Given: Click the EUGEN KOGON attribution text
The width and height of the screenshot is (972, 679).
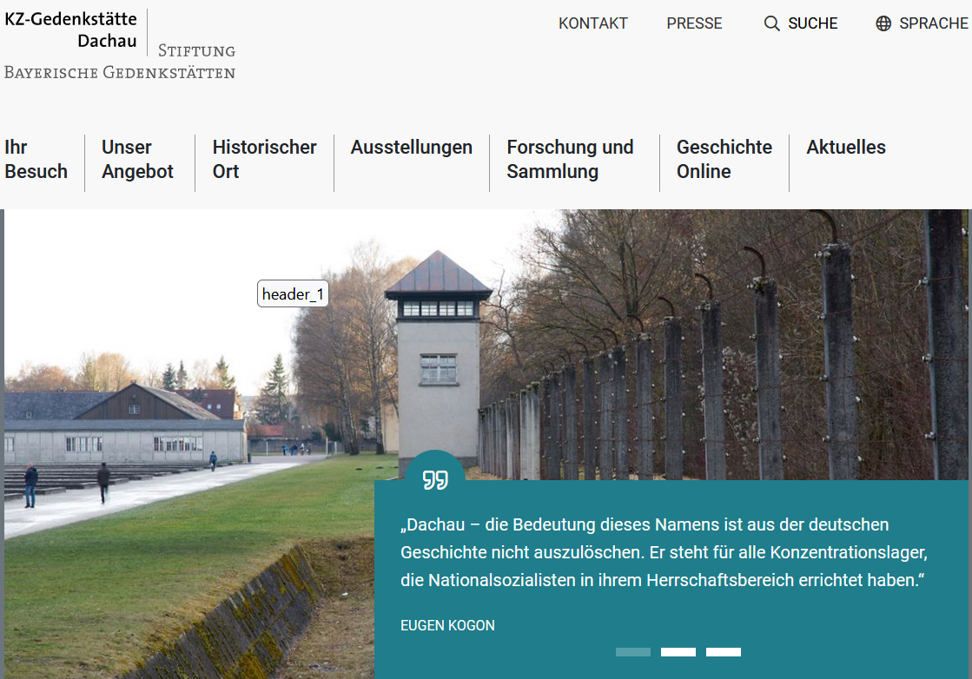Looking at the screenshot, I should 447,625.
